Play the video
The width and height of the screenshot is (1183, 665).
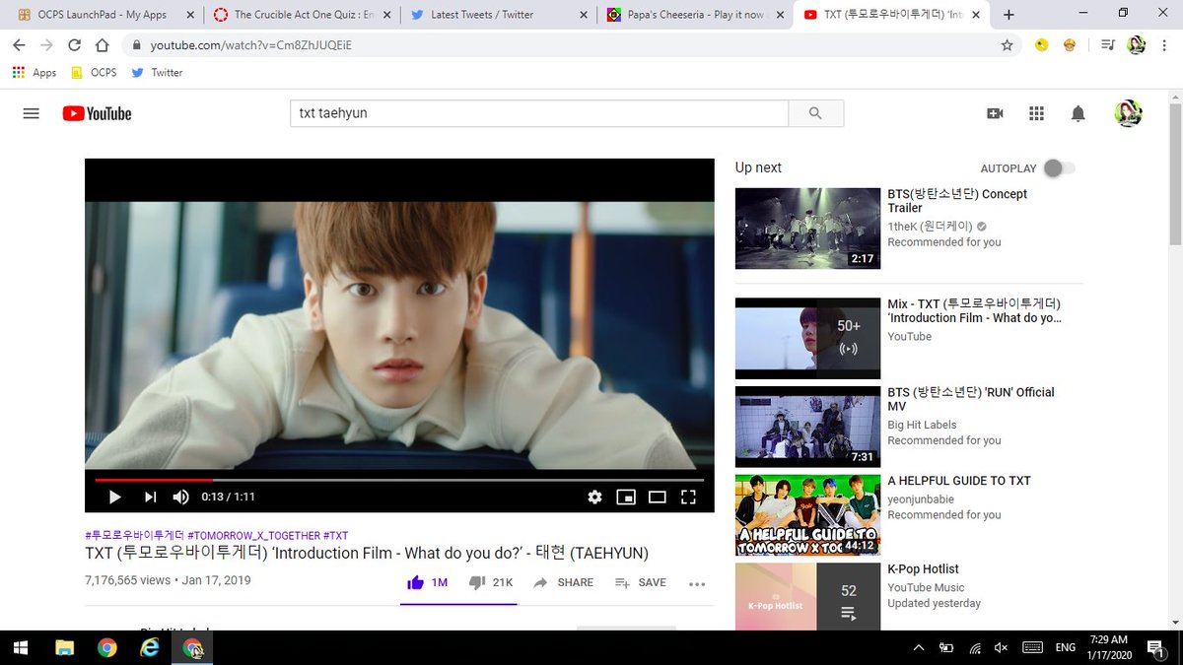[114, 497]
